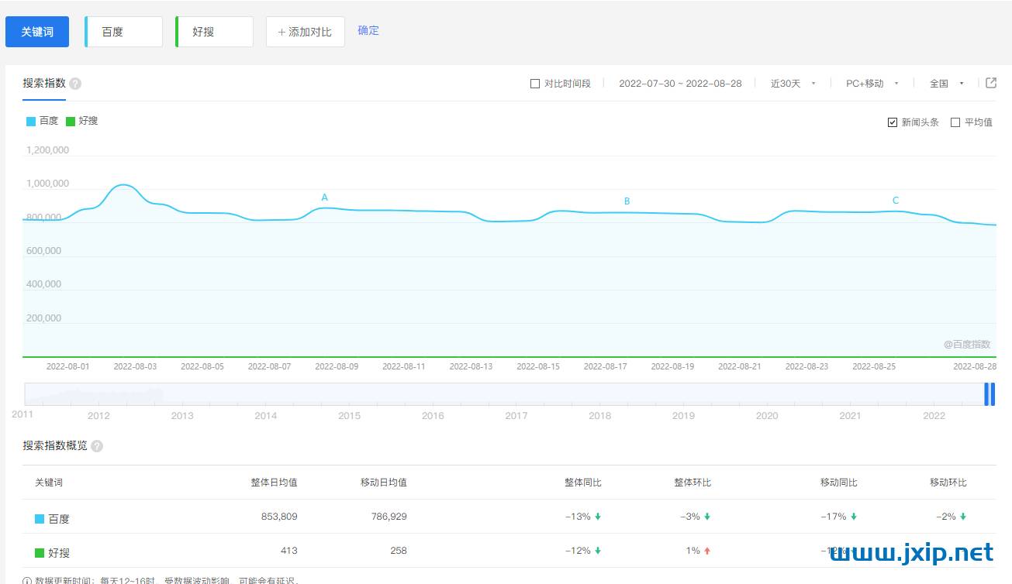Switch to the 搜索指数 tab
This screenshot has height=584, width=1012.
(44, 83)
